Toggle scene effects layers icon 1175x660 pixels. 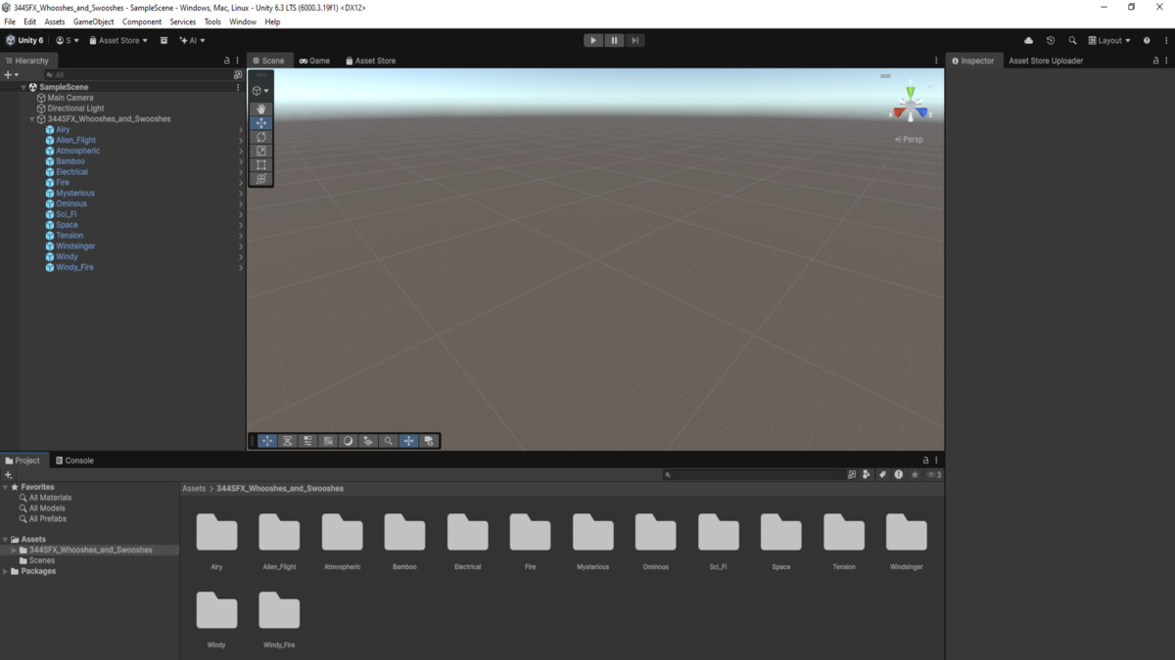pos(368,441)
